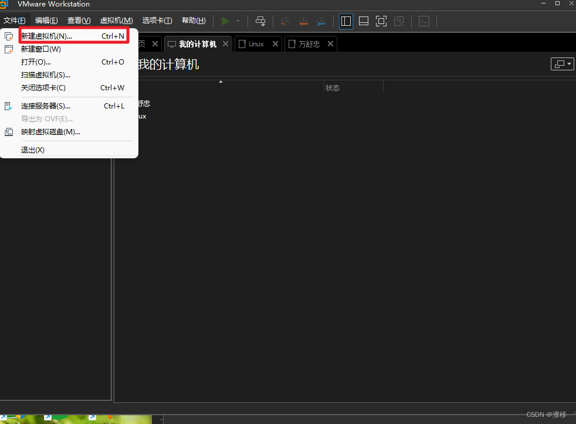
Task: Expand the power options dropdown arrow
Action: (x=238, y=21)
